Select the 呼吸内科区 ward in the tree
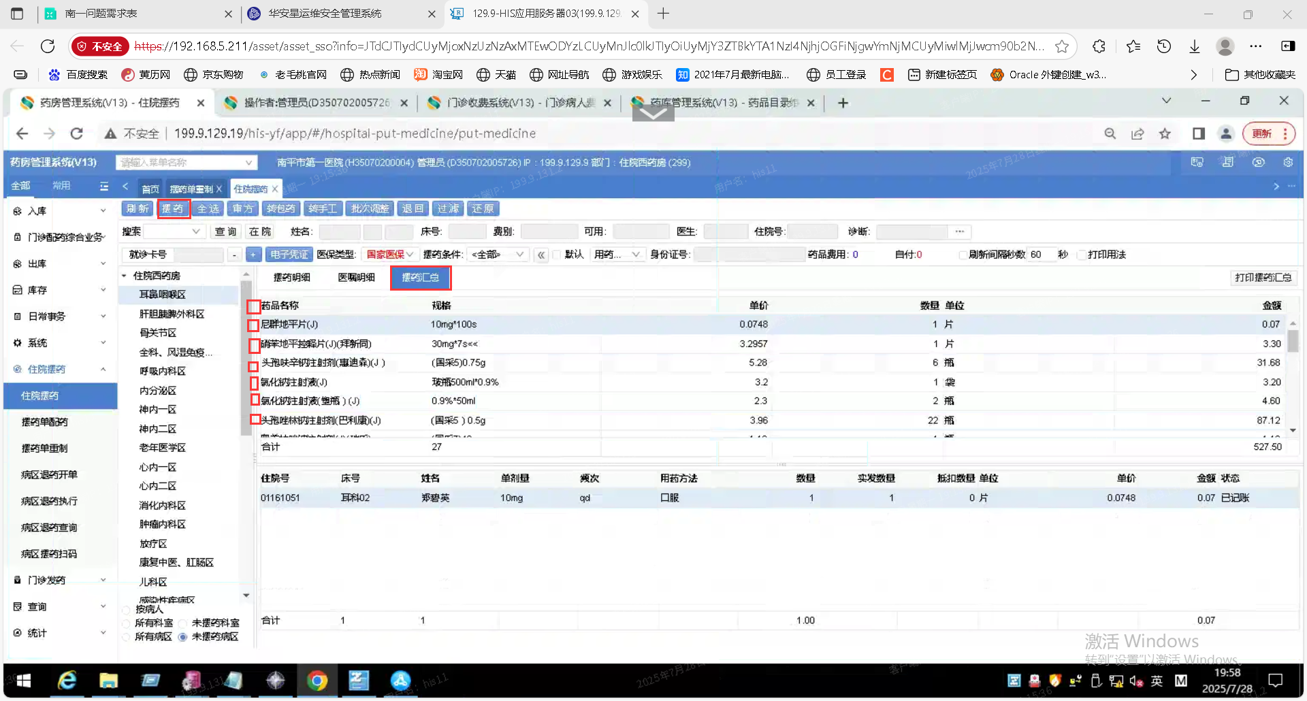 [x=162, y=371]
